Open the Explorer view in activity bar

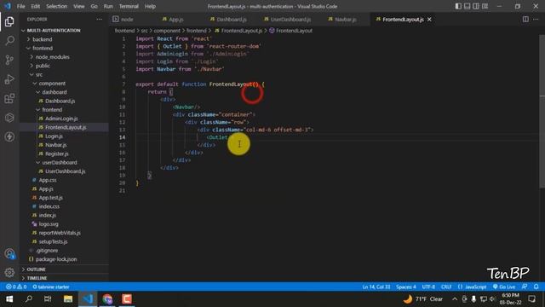[9, 21]
